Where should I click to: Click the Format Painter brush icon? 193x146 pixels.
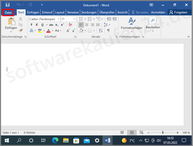[x=21, y=30]
